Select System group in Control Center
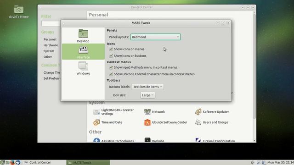Screen dimensions: 294x165 (49, 51)
